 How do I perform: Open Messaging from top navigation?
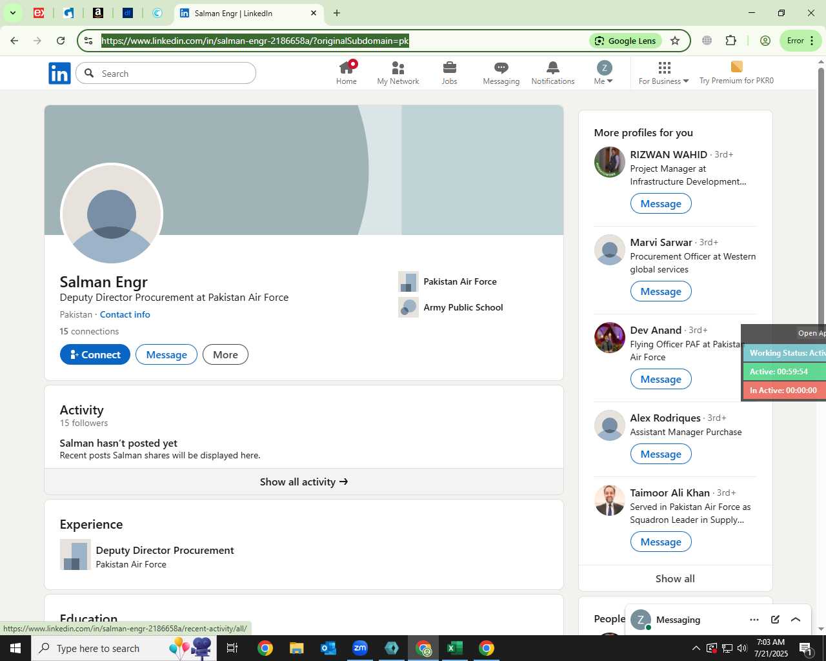501,73
